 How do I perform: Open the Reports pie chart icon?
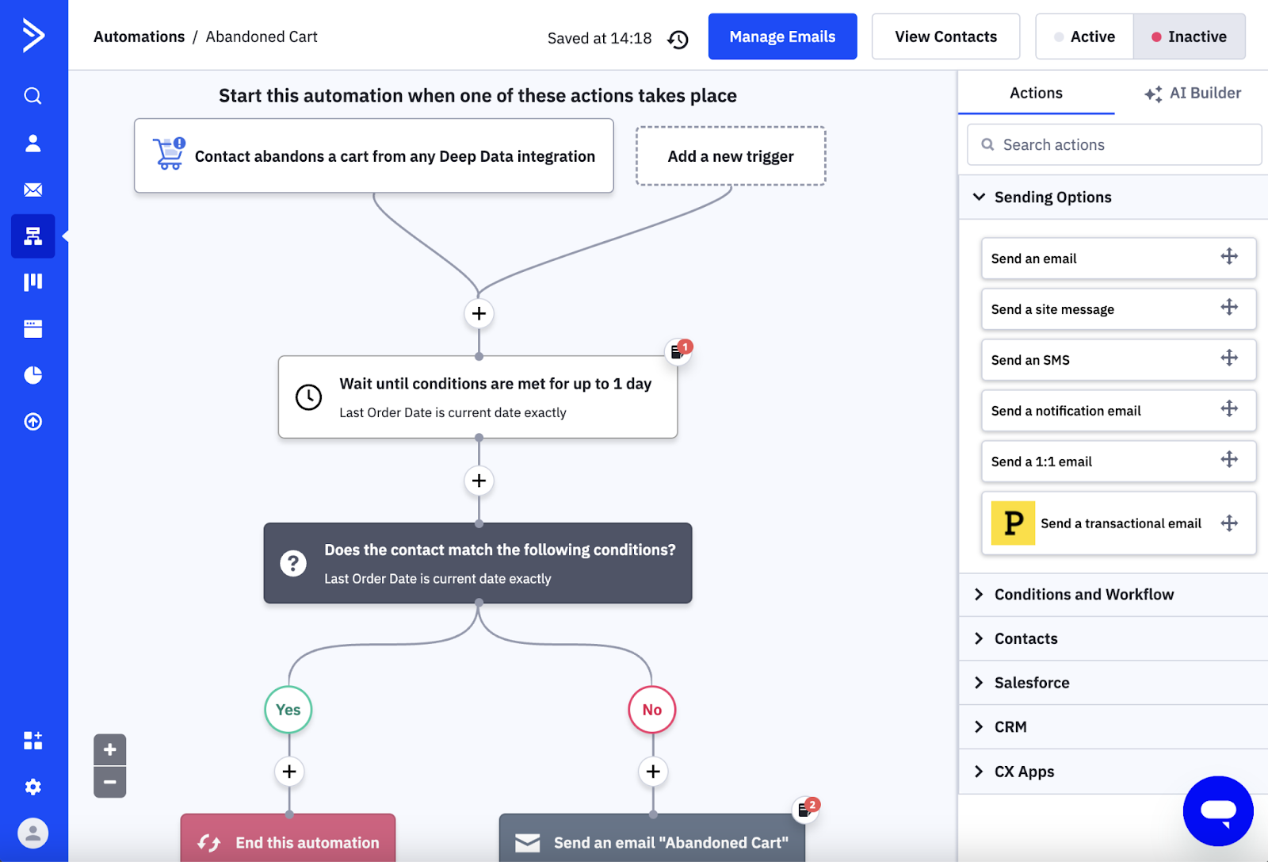pos(32,375)
